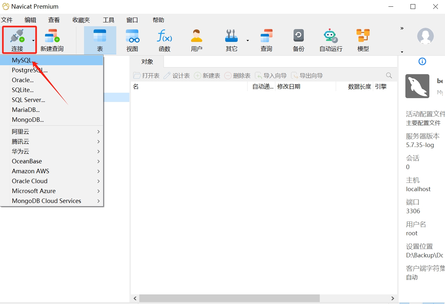Click the Model (模型) toolbar icon

click(x=363, y=36)
